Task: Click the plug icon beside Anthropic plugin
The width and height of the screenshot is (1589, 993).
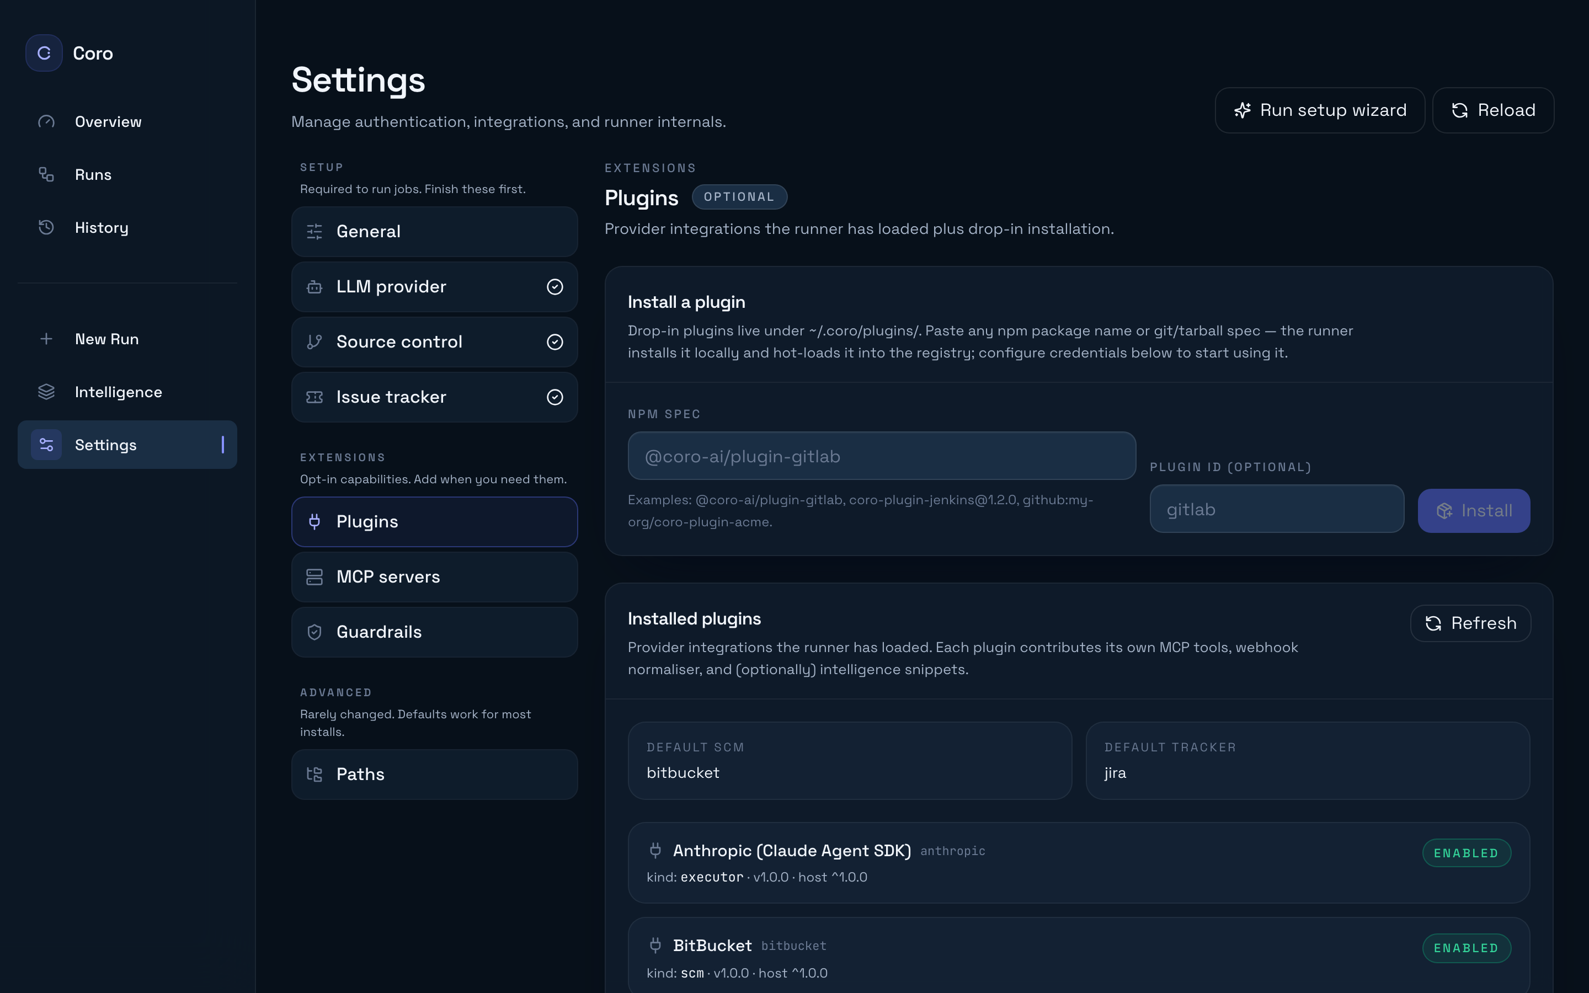Action: 655,851
